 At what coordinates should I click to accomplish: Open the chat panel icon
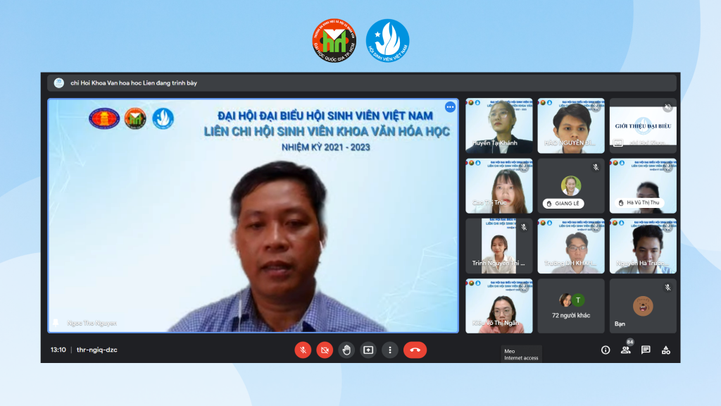point(646,350)
